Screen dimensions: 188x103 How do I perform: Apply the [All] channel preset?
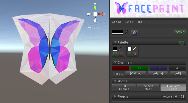click(x=178, y=73)
